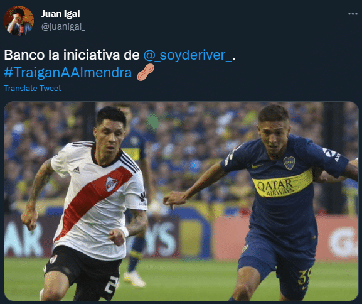Click the number 39 on blue shorts
This screenshot has height=304, width=362.
[304, 276]
